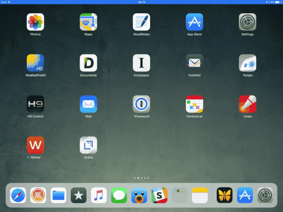Screen dimensions: 283x212
Task: Open the Notes app in the dock
Action: (200, 195)
